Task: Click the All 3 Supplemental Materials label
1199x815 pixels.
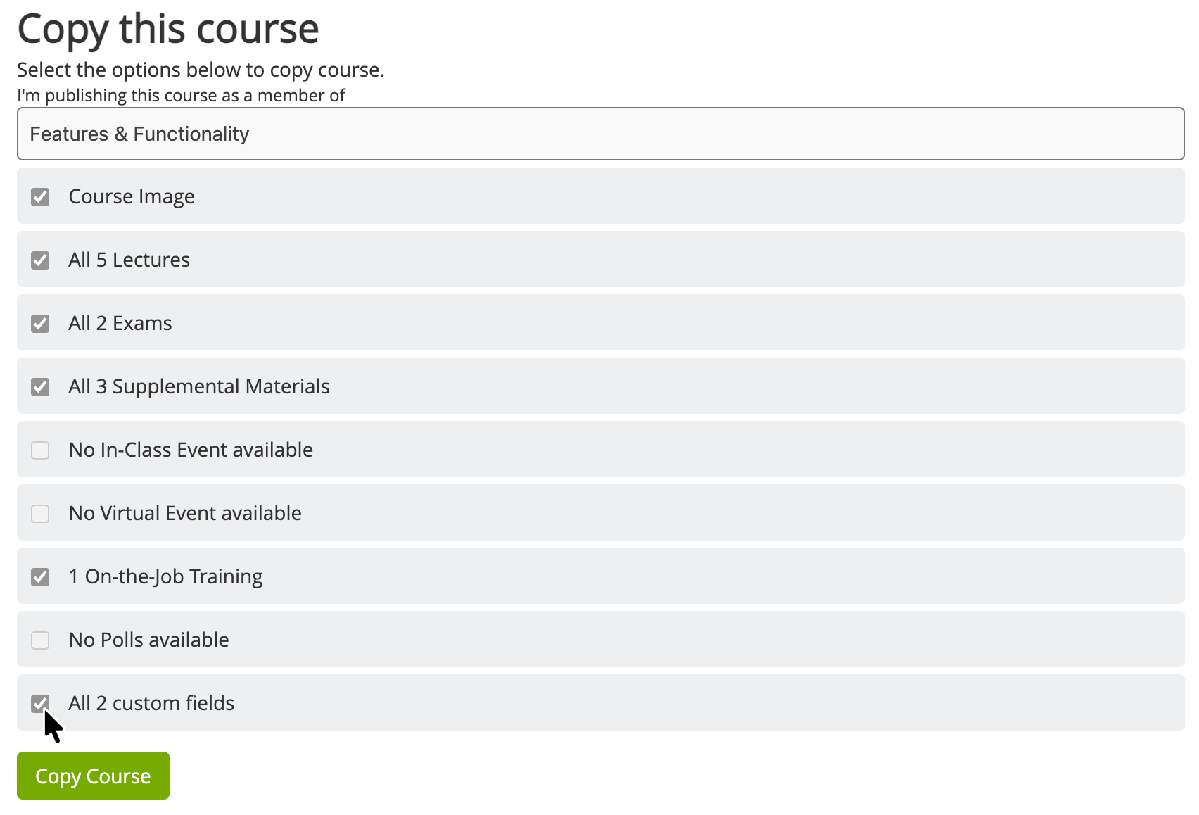Action: pyautogui.click(x=199, y=387)
